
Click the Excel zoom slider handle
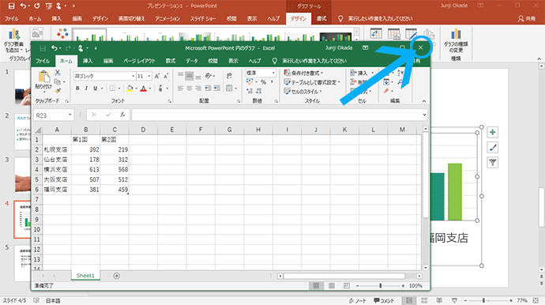380,285
